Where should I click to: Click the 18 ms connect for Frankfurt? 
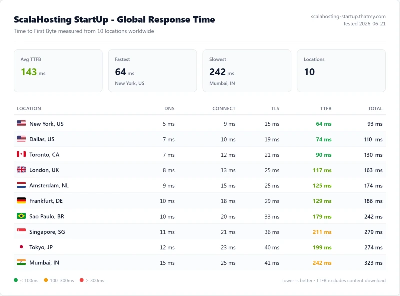click(228, 201)
